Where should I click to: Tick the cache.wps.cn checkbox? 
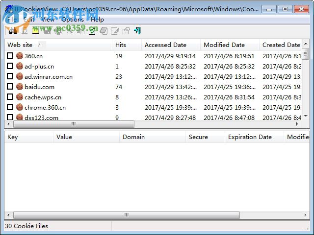(10, 97)
